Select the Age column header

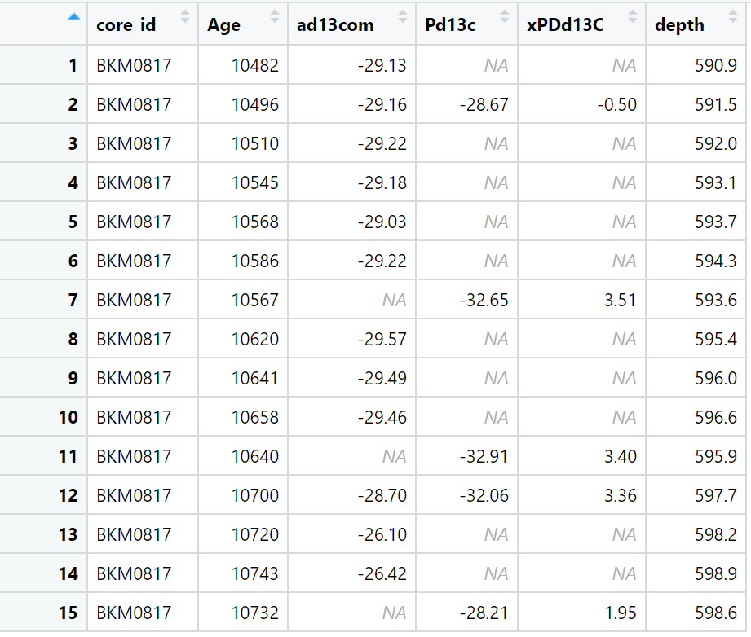point(243,24)
